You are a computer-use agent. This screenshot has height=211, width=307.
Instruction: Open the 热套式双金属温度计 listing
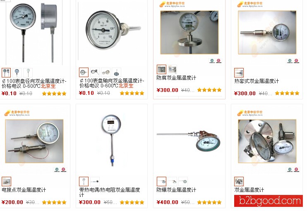coord(257,81)
